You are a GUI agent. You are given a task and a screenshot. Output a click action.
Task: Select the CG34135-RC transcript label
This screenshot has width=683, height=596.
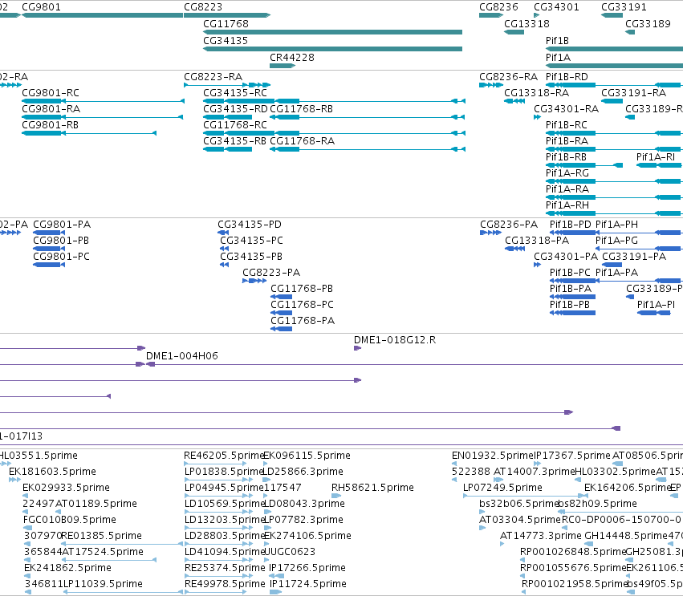(x=235, y=93)
